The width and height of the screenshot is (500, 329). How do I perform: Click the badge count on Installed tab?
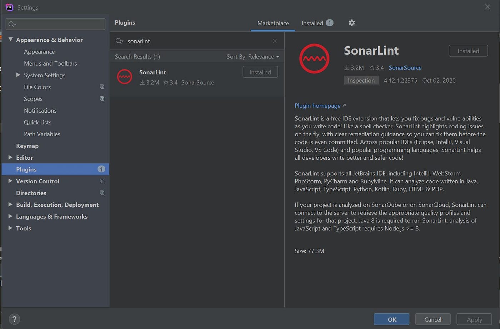click(330, 23)
